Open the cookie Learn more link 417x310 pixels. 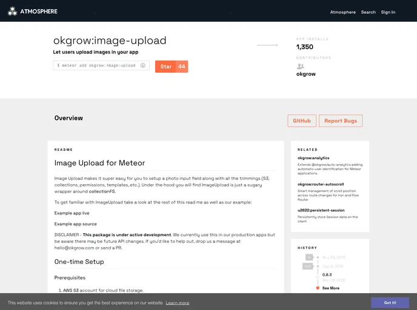(178, 303)
